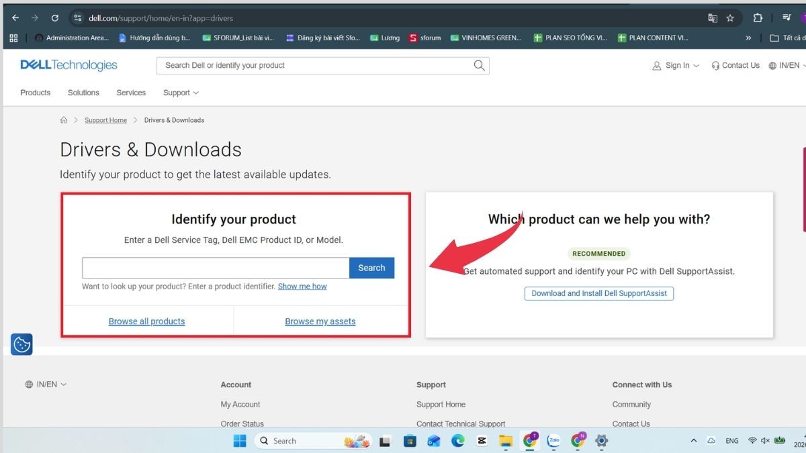Click the blue Search button
This screenshot has width=806, height=453.
pyautogui.click(x=371, y=268)
